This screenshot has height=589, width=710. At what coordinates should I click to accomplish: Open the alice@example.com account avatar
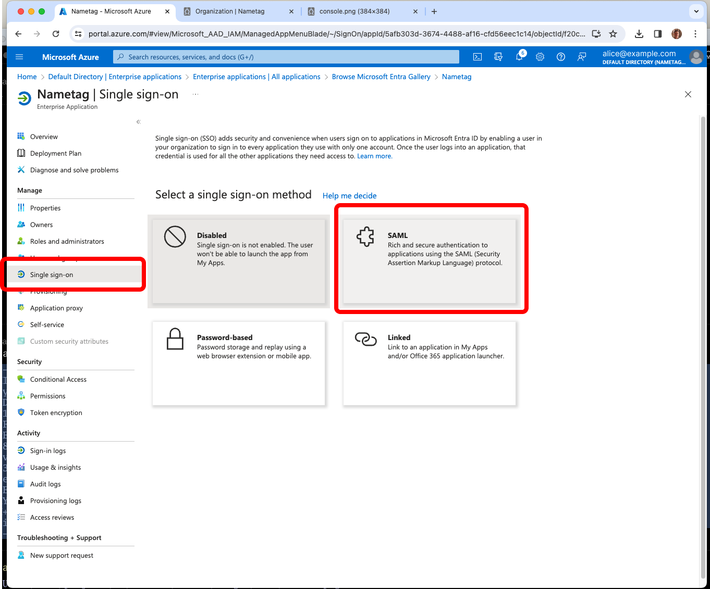pos(696,57)
